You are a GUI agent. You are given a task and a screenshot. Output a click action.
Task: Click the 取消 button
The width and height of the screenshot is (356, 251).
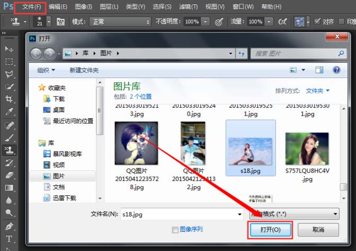(318, 230)
